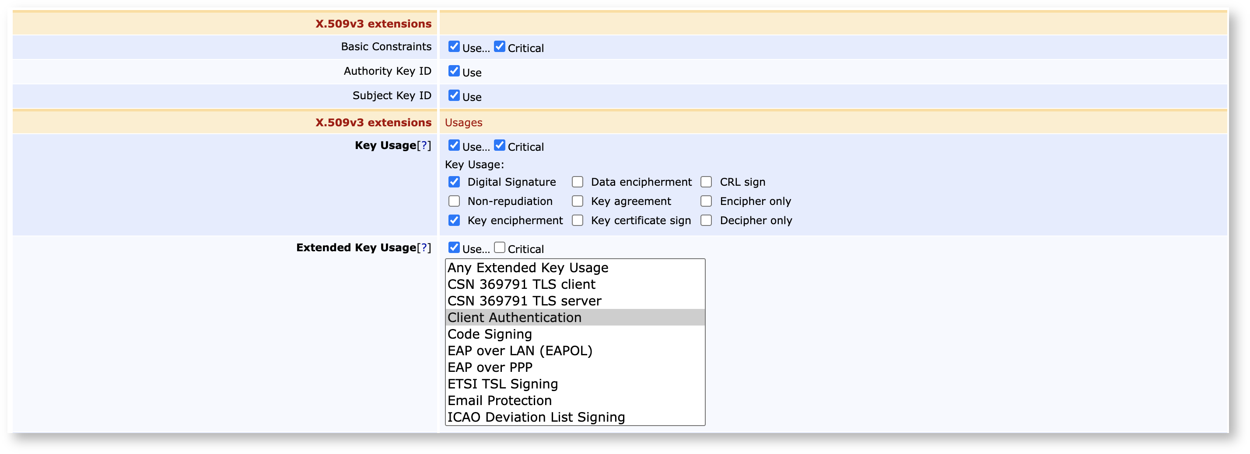This screenshot has width=1250, height=454.
Task: Enable the Non-repudiation checkbox
Action: point(454,201)
